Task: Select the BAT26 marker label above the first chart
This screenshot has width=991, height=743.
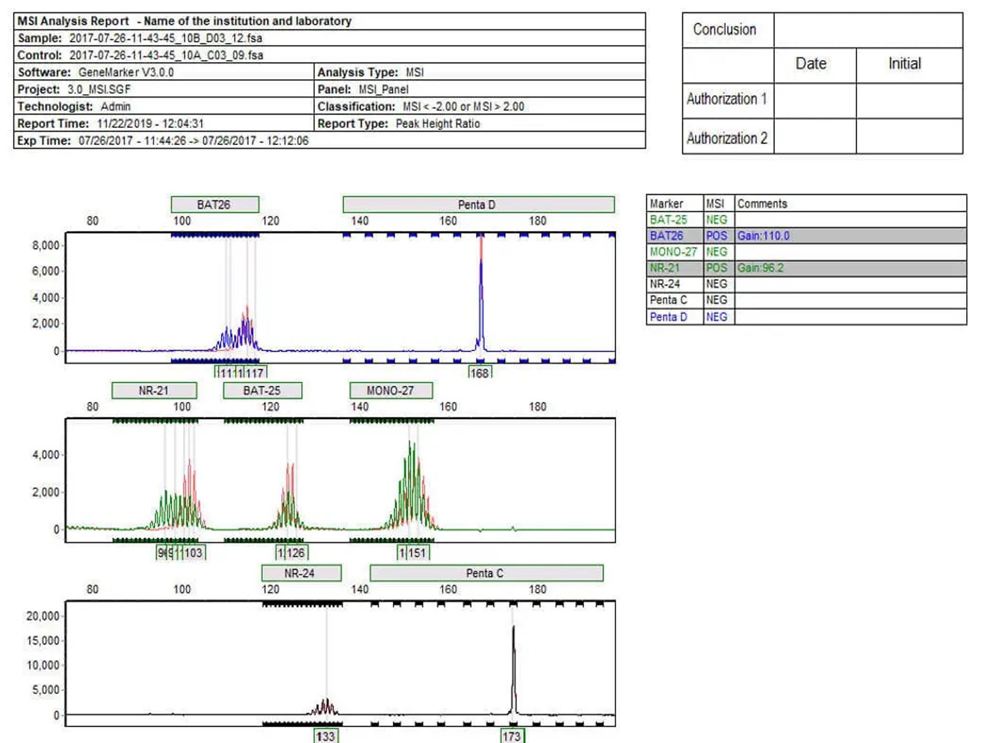Action: pyautogui.click(x=214, y=204)
